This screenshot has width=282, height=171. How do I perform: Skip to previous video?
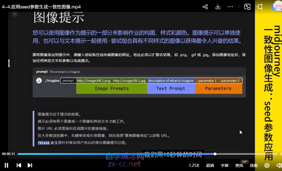(x=19, y=165)
